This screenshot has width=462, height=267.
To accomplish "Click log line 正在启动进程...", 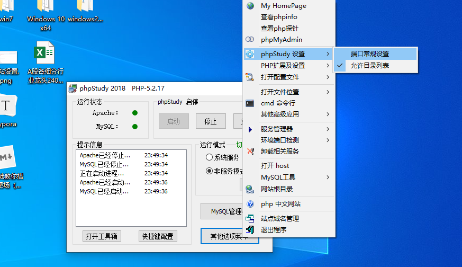I will [102, 173].
